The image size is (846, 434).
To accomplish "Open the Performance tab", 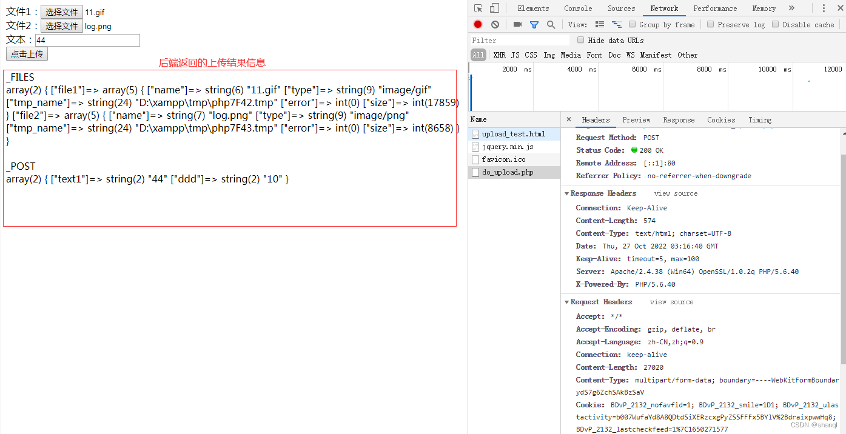I will 715,8.
